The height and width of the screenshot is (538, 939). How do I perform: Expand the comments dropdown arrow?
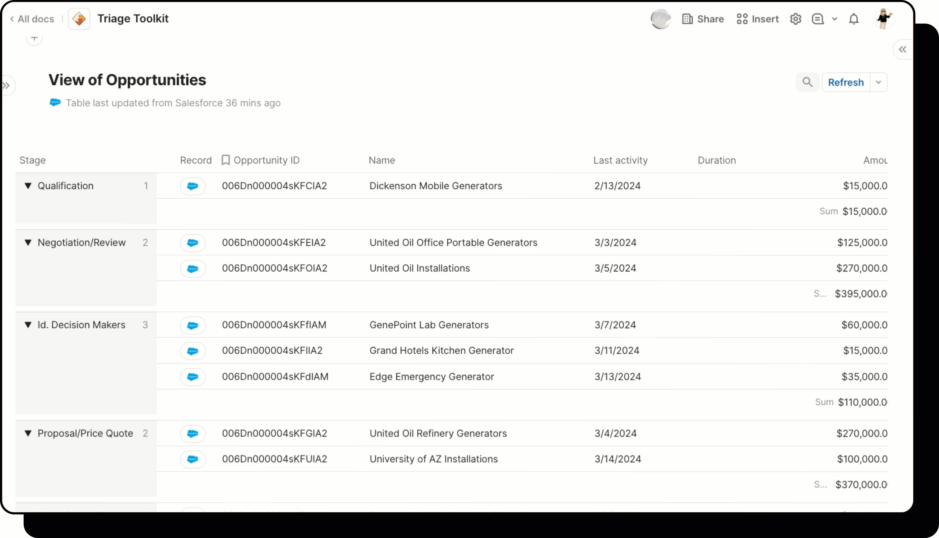click(x=835, y=19)
